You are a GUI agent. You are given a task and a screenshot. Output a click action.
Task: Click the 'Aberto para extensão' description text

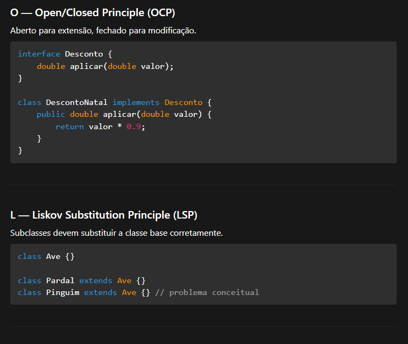103,31
